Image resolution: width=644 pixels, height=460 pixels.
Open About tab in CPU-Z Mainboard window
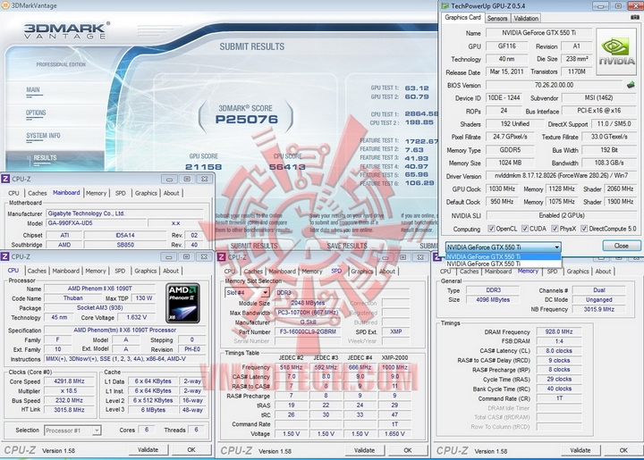pos(171,193)
